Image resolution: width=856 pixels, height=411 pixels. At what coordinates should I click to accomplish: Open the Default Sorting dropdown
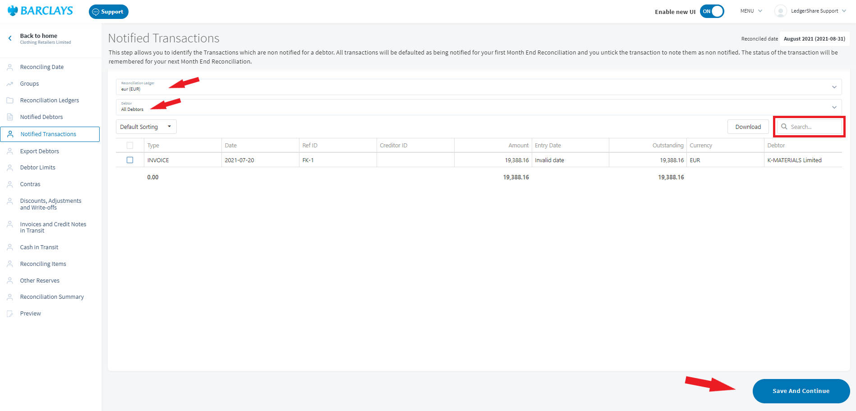point(146,127)
